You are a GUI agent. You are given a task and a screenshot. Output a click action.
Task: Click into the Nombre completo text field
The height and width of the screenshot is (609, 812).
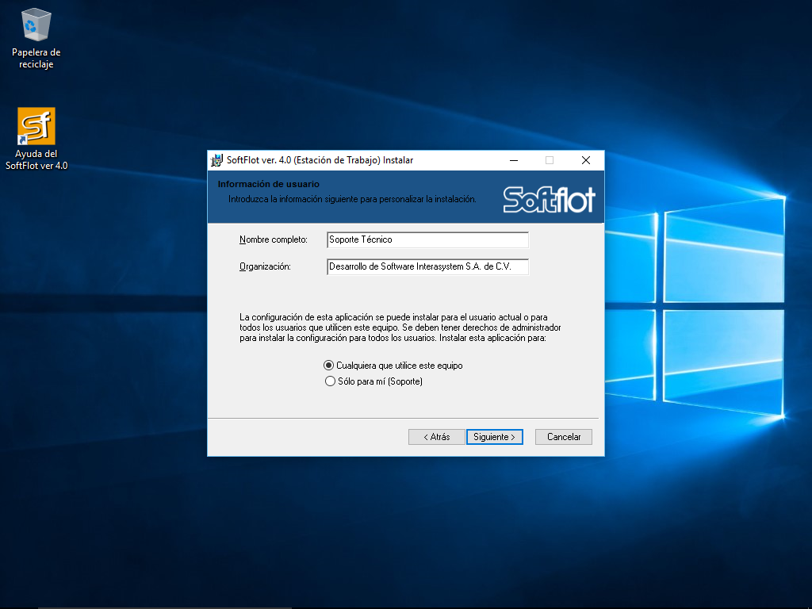tap(427, 239)
